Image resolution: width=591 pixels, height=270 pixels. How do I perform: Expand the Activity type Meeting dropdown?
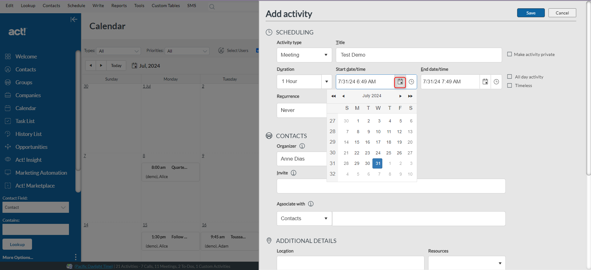(x=304, y=55)
